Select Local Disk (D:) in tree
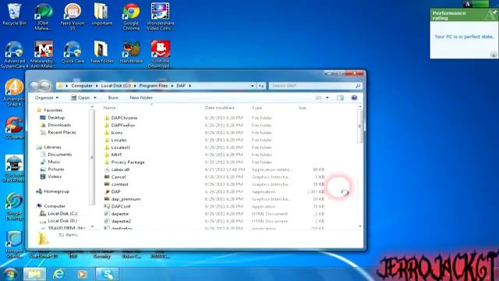 tap(59, 221)
